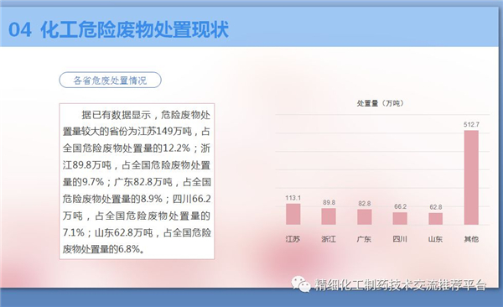Select the 浙江 bar labeled 89.8
This screenshot has height=307, width=503.
(329, 216)
